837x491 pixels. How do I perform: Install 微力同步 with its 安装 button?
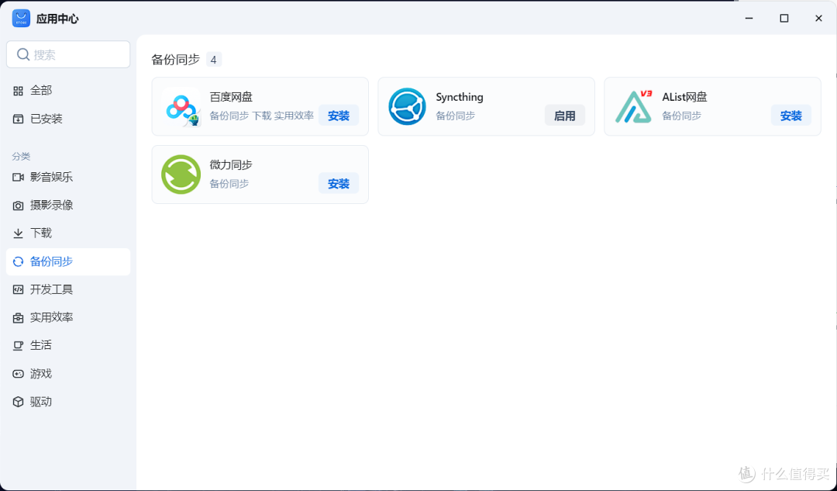339,183
